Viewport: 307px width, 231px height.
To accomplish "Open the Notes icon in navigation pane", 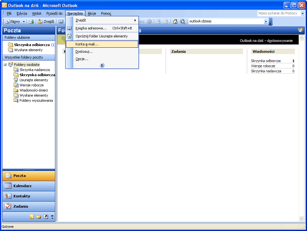I will [32, 217].
